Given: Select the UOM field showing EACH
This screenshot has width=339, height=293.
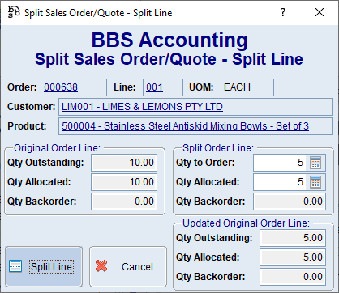Looking at the screenshot, I should point(247,87).
